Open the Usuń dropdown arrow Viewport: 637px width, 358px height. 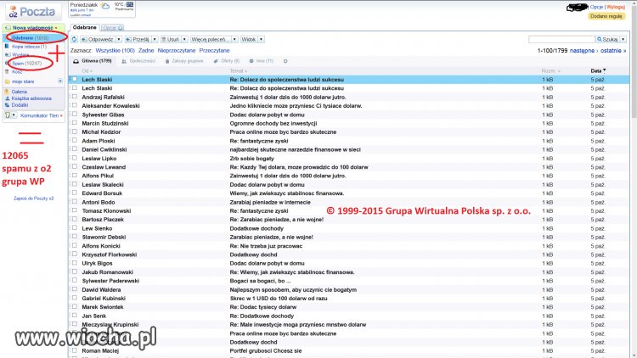[x=184, y=39]
